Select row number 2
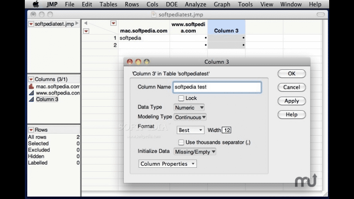The width and height of the screenshot is (354, 199). (x=115, y=45)
